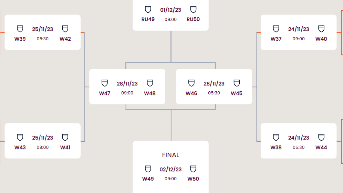Screen dimensions: 343x193
Task: Click the shield above W50 in the Final
Action: (x=193, y=169)
